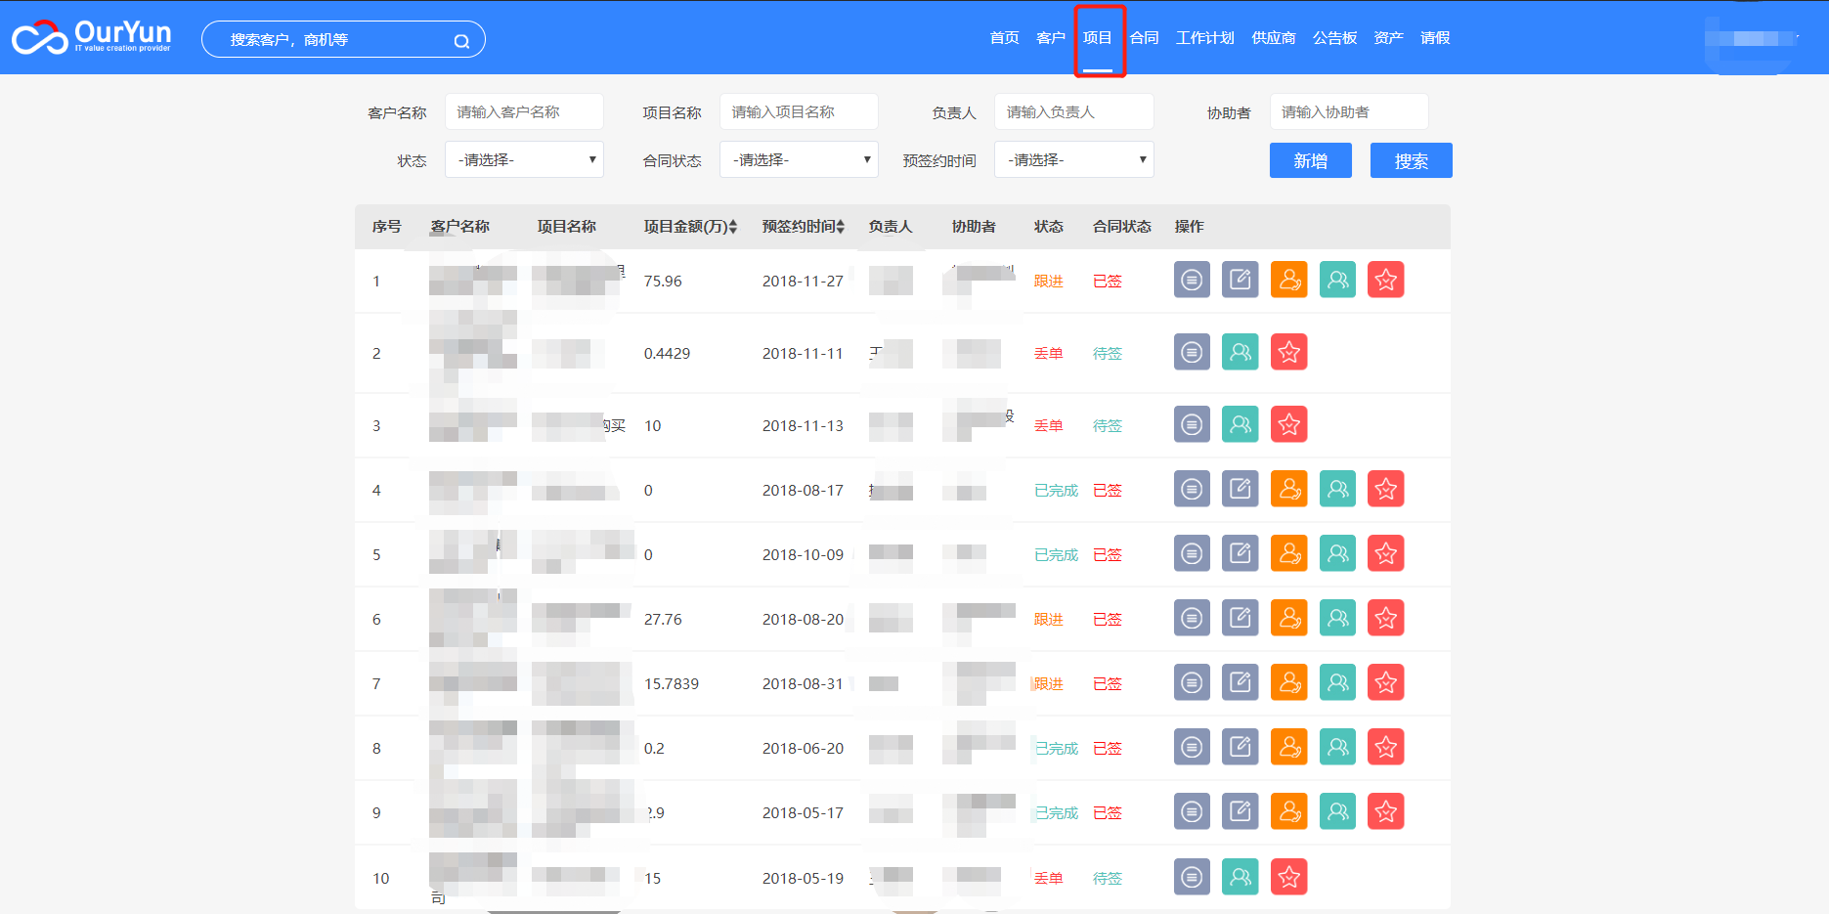Focus the 协助者 input field
1829x914 pixels.
1349,111
